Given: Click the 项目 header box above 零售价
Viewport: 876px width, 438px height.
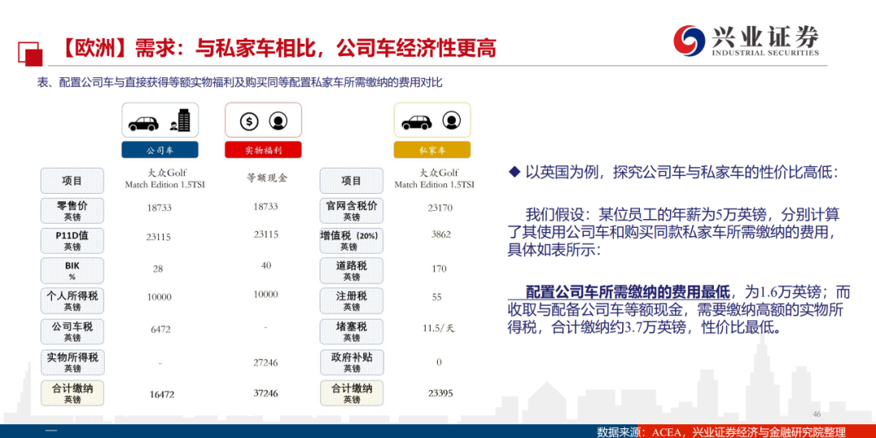Looking at the screenshot, I should pyautogui.click(x=72, y=180).
